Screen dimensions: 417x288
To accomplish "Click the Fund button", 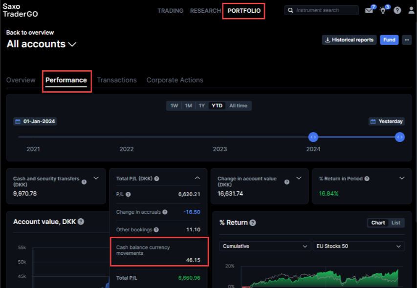I will click(389, 40).
